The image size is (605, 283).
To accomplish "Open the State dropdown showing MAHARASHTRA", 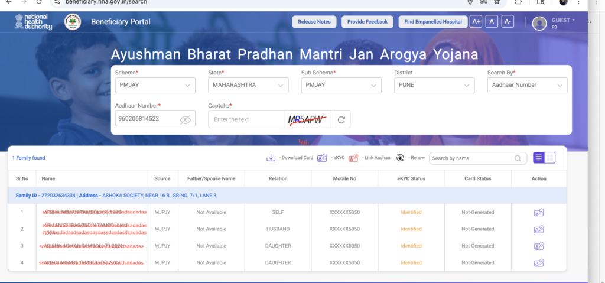I will point(248,85).
